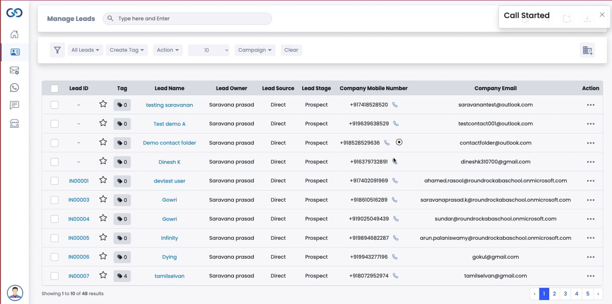Image resolution: width=612 pixels, height=304 pixels.
Task: Open action menu for Infinity lead
Action: pos(591,238)
